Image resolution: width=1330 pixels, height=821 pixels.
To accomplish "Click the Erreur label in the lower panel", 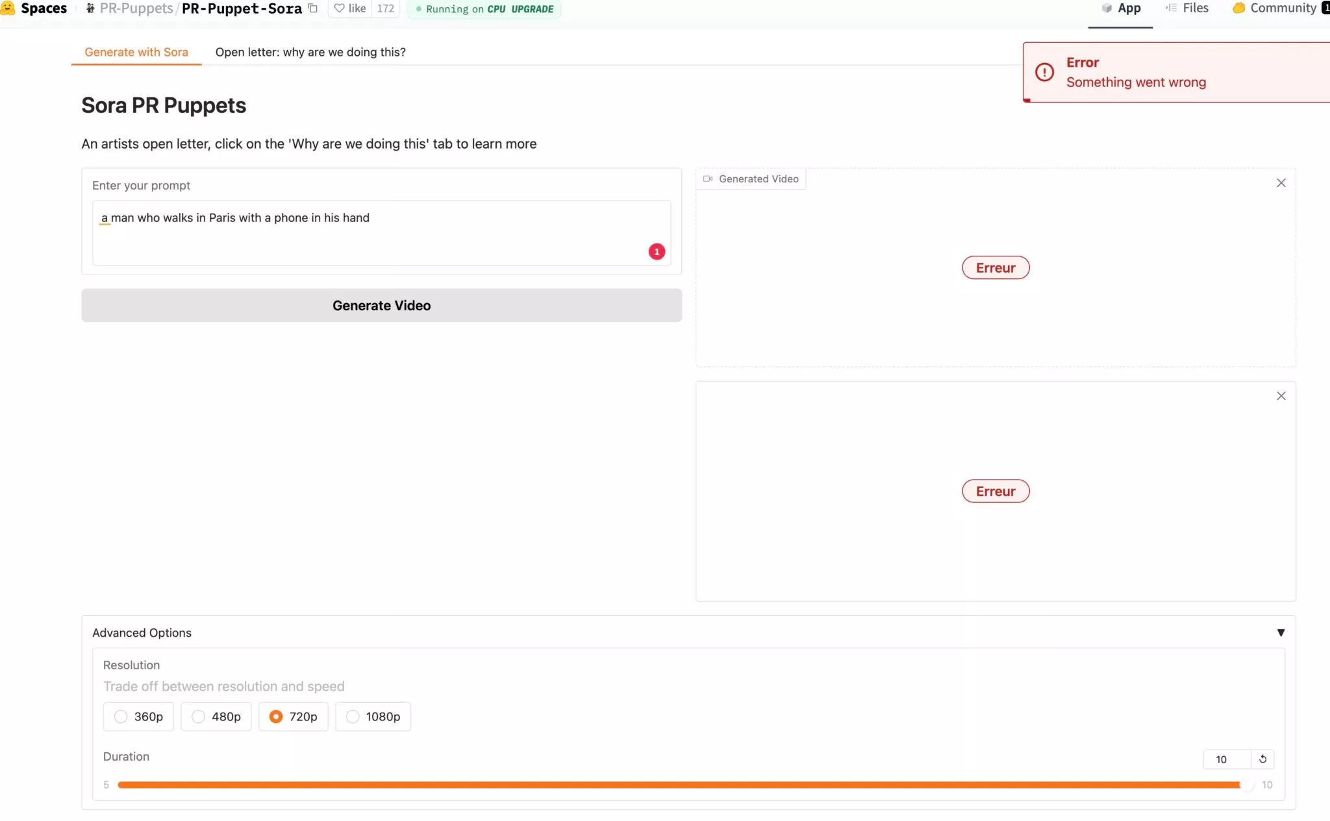I will coord(996,491).
